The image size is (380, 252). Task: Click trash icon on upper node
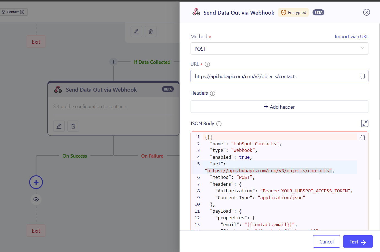[x=151, y=32]
